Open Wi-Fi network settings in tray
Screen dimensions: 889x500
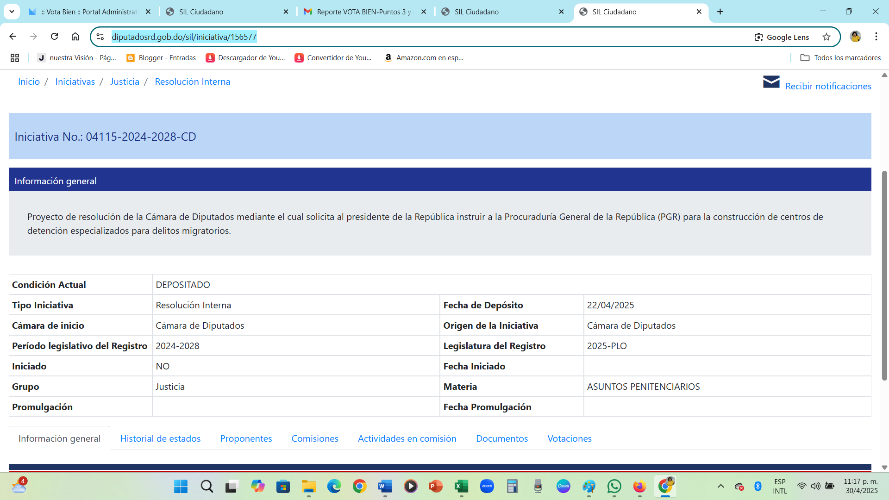pyautogui.click(x=801, y=486)
